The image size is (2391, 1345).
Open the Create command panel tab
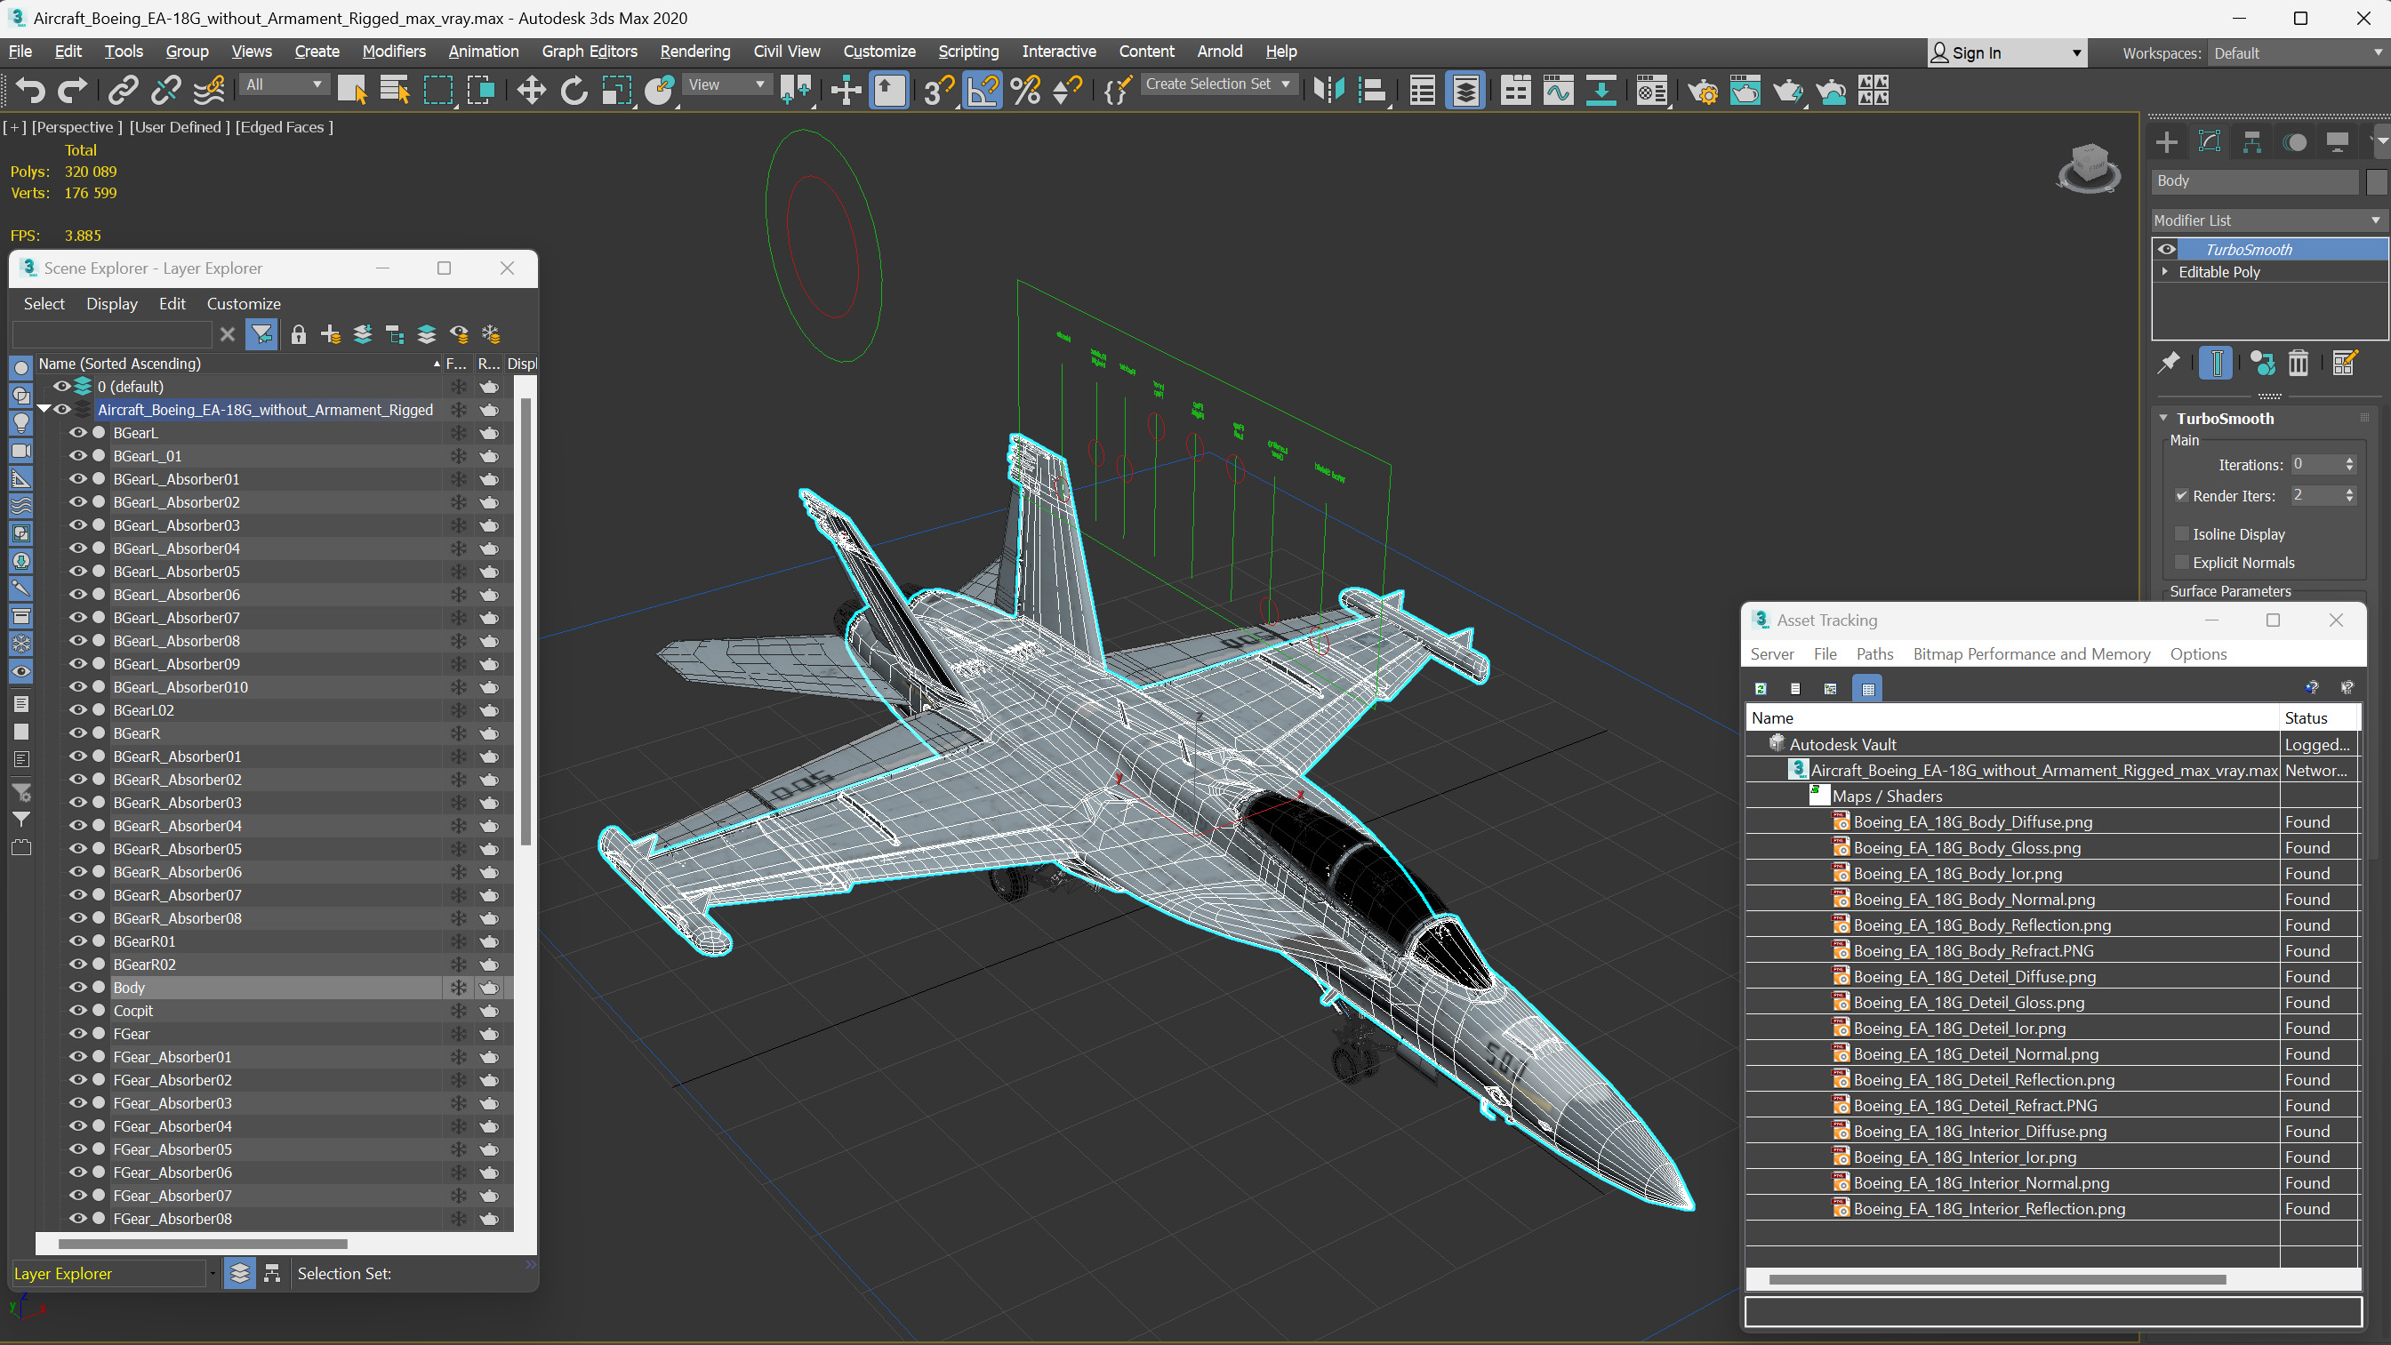(2166, 142)
